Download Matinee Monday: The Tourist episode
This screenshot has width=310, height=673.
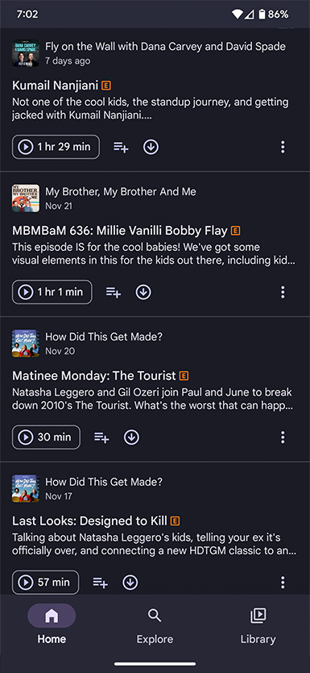click(131, 437)
